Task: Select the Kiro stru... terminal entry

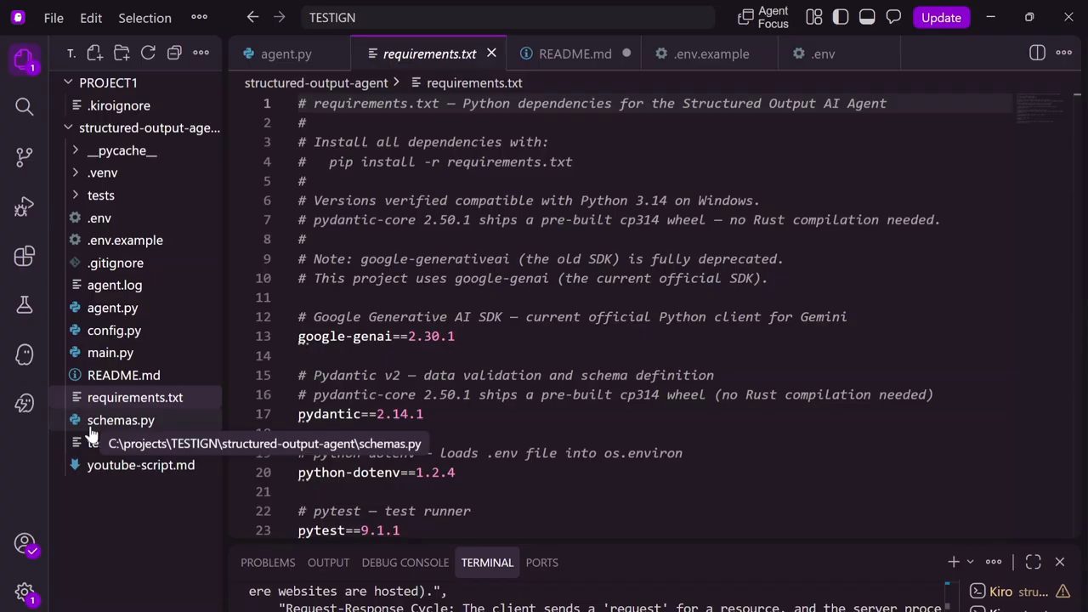Action: click(1018, 592)
